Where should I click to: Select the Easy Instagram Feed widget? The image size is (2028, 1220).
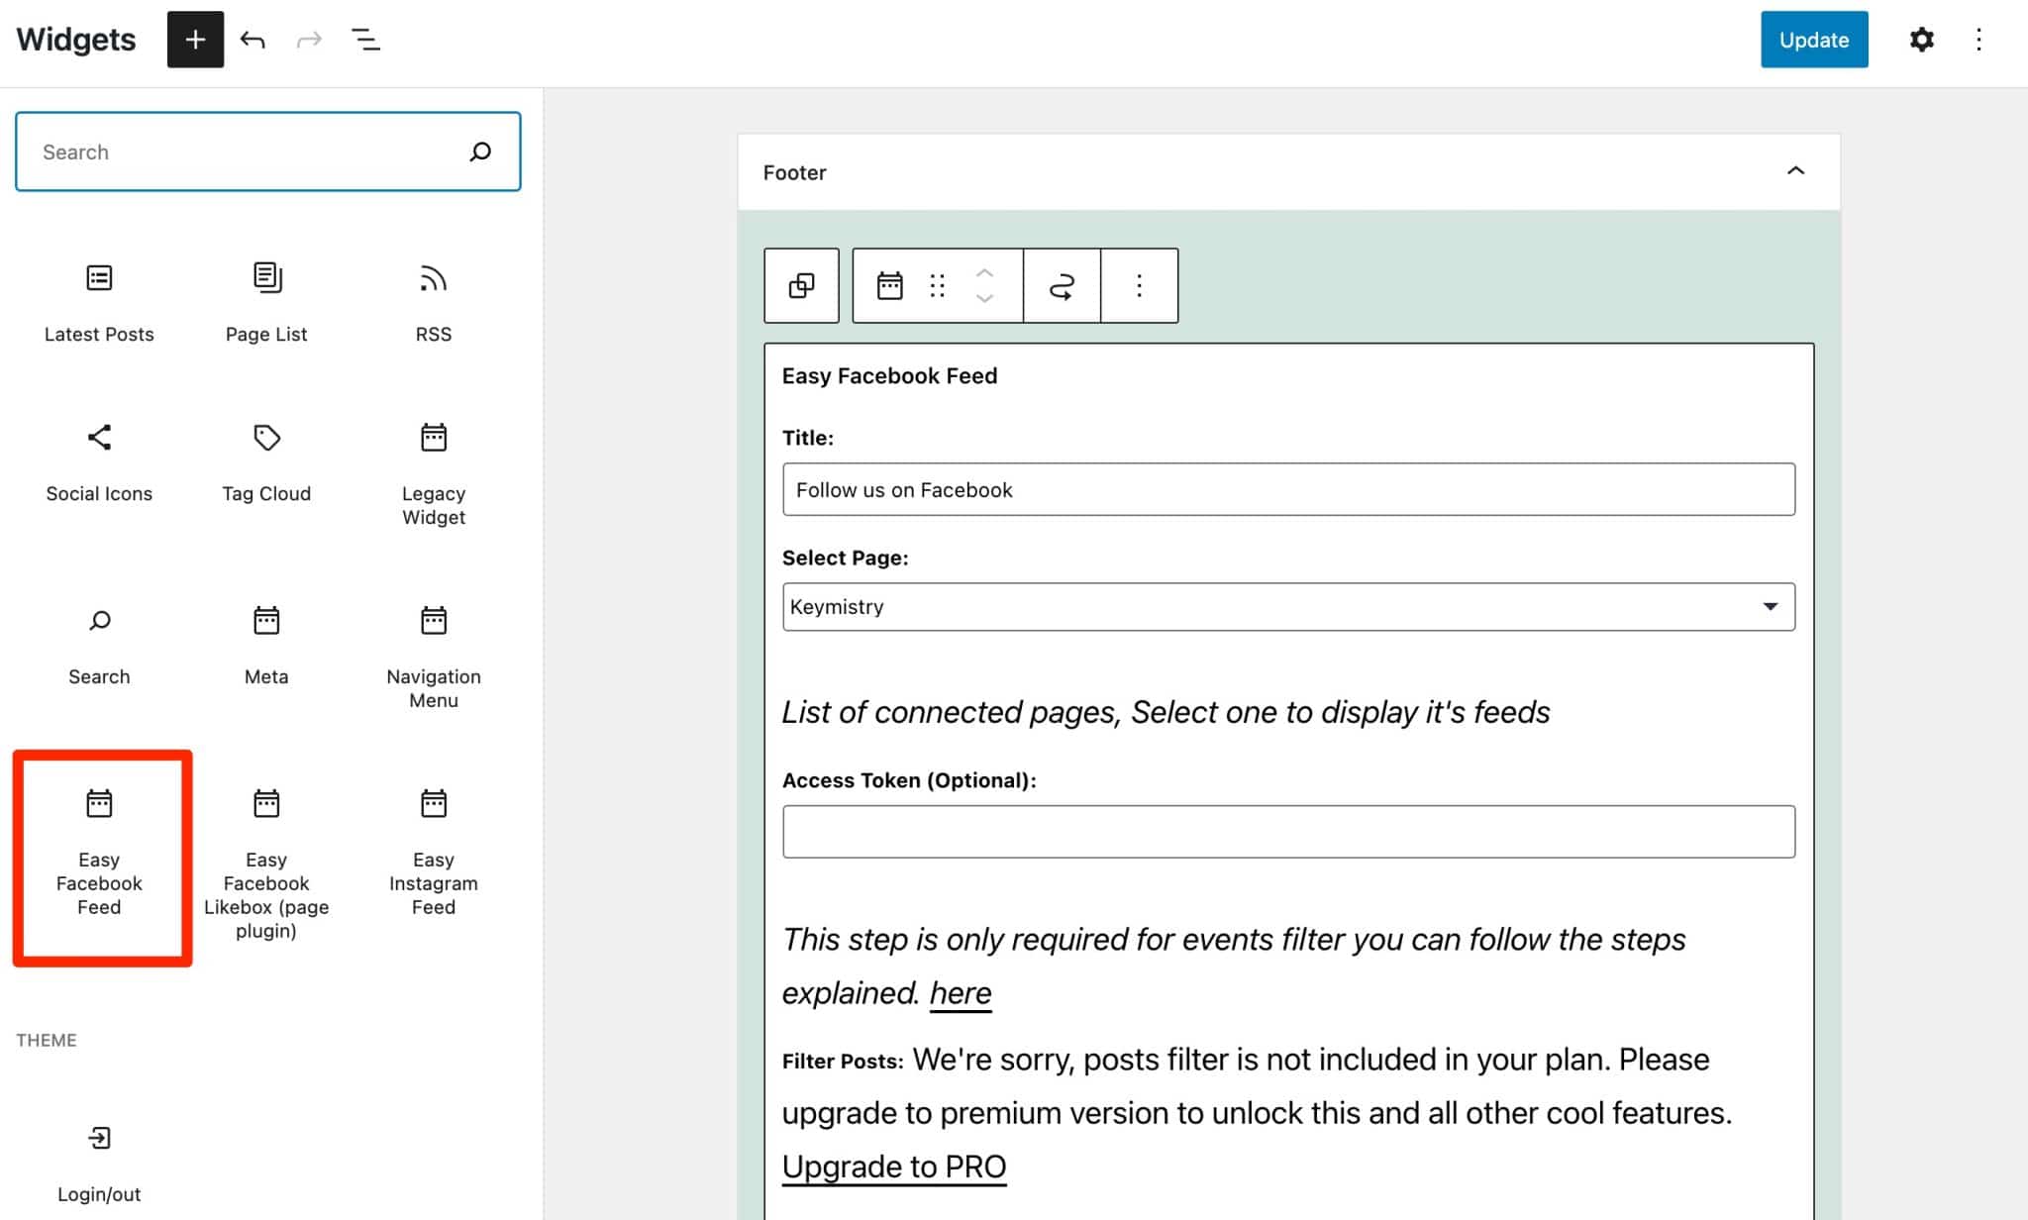[433, 852]
